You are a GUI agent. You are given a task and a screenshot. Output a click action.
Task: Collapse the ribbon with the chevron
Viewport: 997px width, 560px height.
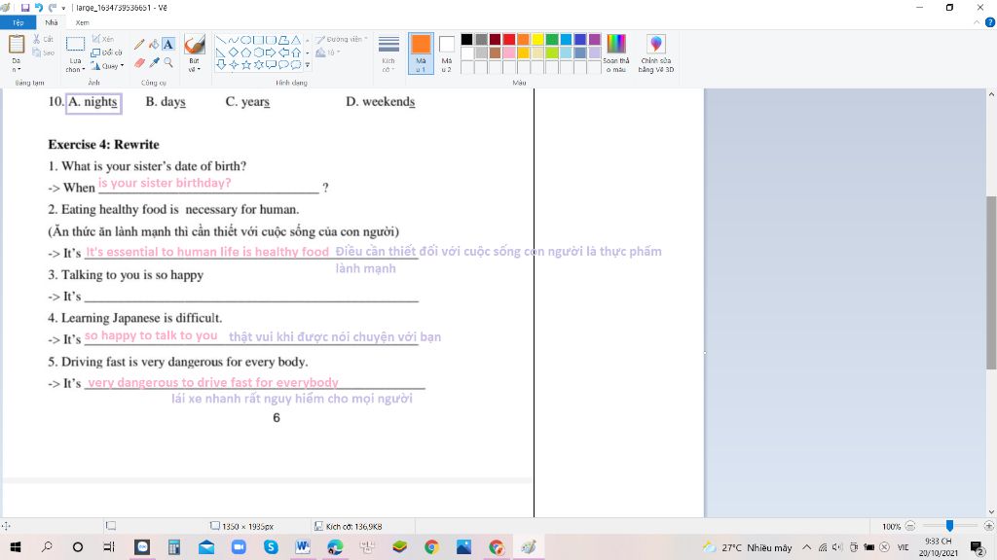tap(977, 23)
